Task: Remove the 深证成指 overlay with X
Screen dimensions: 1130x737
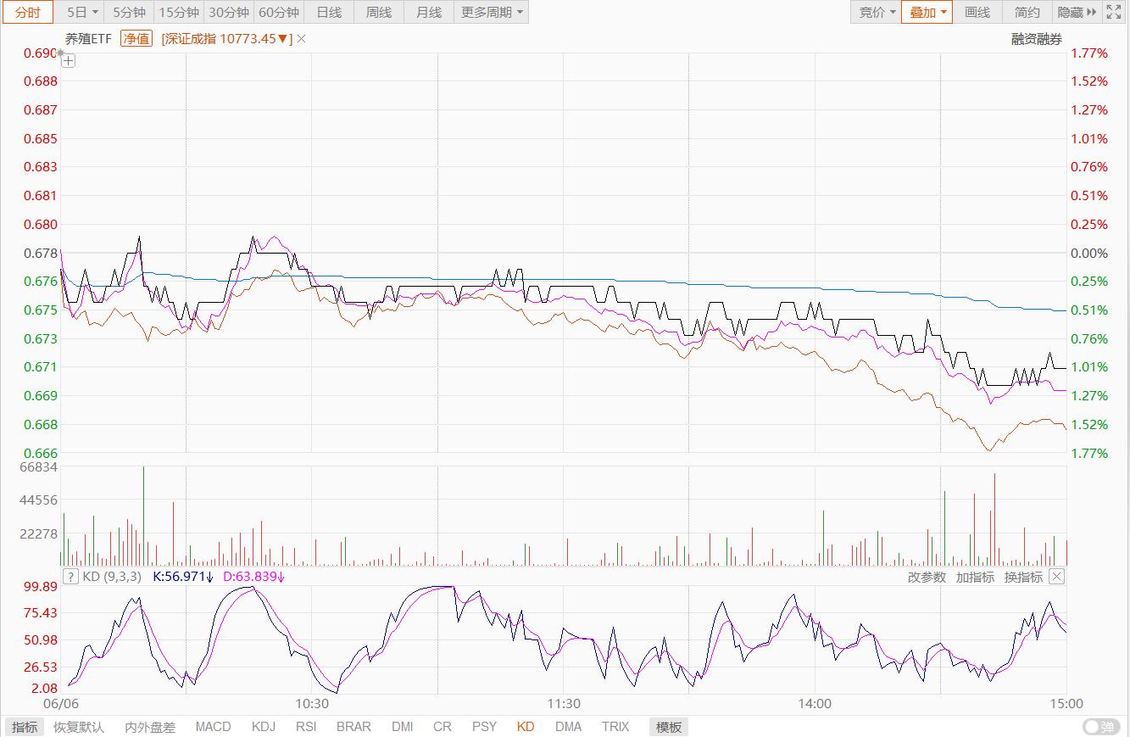Action: (x=302, y=38)
